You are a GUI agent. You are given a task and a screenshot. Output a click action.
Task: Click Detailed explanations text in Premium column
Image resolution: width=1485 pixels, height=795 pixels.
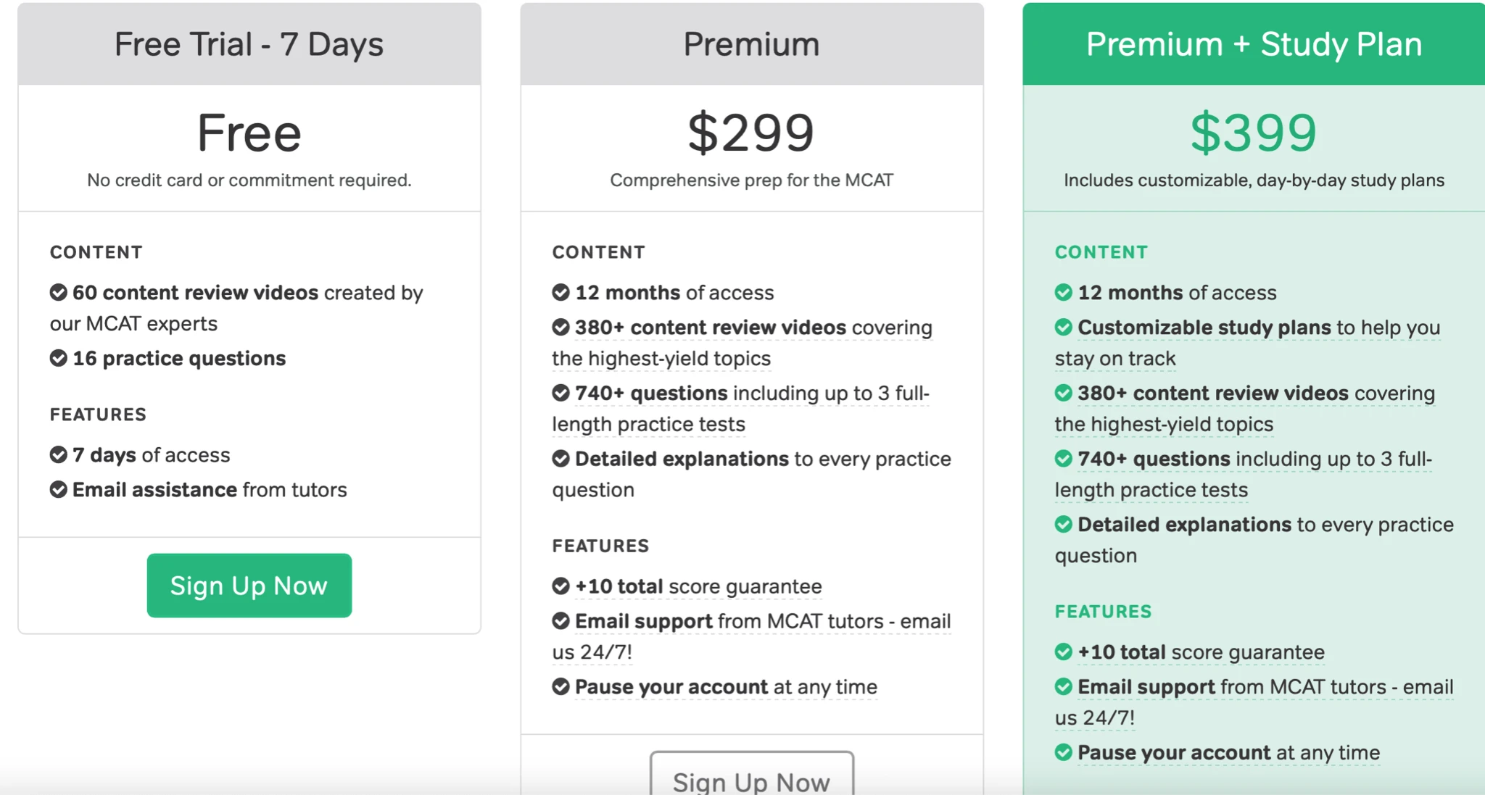pos(682,459)
